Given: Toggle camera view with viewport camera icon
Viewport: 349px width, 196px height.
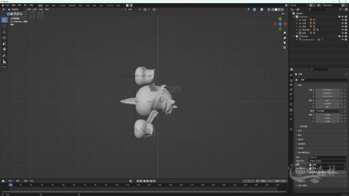Looking at the screenshot, I should click(x=285, y=43).
